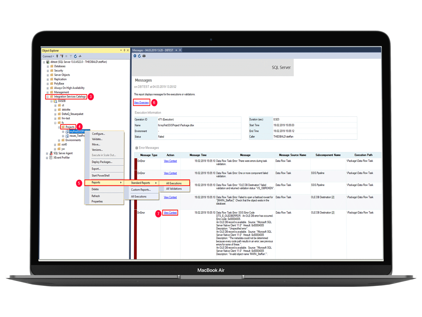Image resolution: width=422 pixels, height=317 pixels.
Task: Click the Status value 'Failed'
Action: [x=161, y=137]
